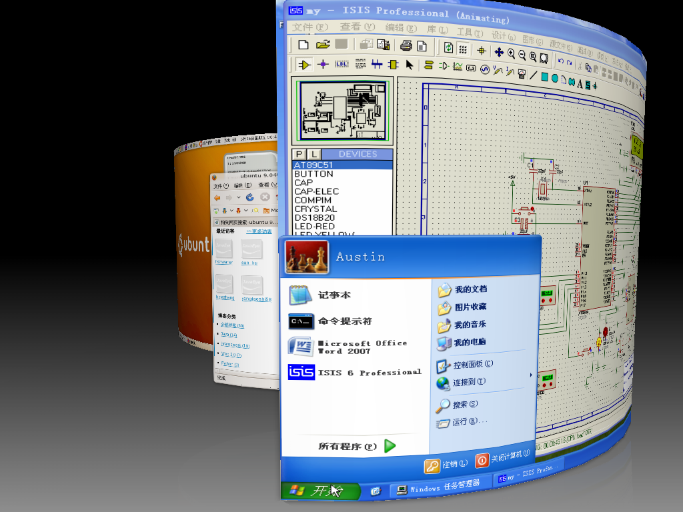This screenshot has height=512, width=683.
Task: Click the blue pan arrows icon
Action: point(499,53)
